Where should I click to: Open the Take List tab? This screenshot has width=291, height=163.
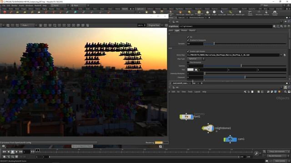(181, 18)
